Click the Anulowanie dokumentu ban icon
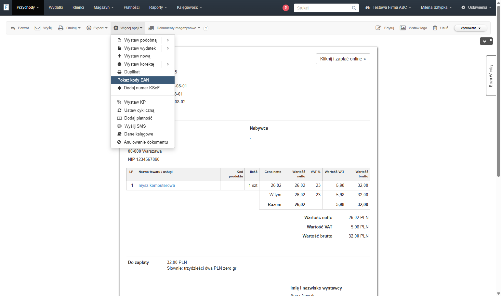Screen dimensions: 501x296 (119, 142)
